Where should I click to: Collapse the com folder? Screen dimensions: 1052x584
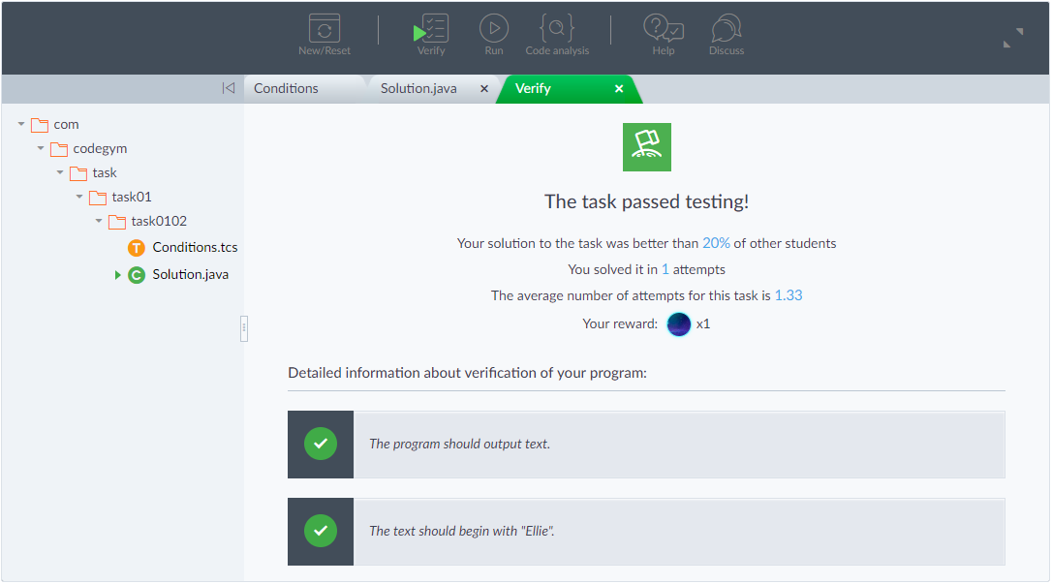(21, 124)
